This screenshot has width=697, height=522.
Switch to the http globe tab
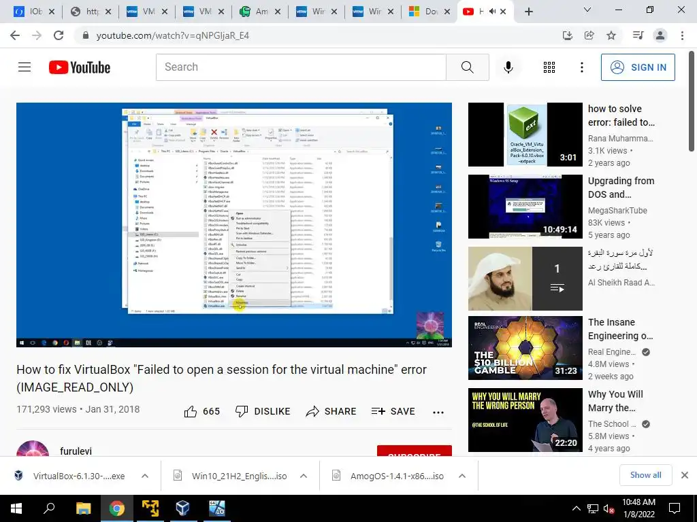point(91,12)
